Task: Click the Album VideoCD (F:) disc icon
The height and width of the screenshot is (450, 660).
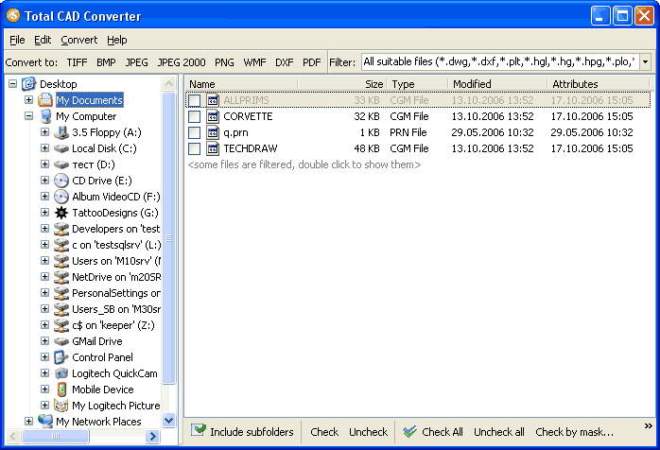Action: tap(61, 197)
